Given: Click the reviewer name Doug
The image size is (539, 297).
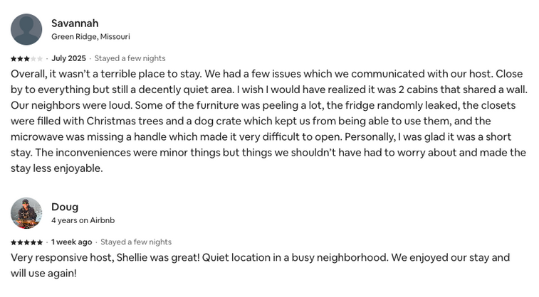Looking at the screenshot, I should click(65, 207).
